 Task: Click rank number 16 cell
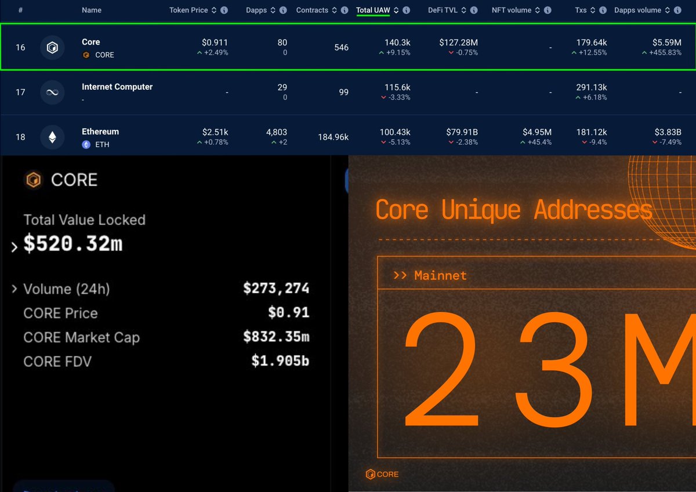coord(20,48)
